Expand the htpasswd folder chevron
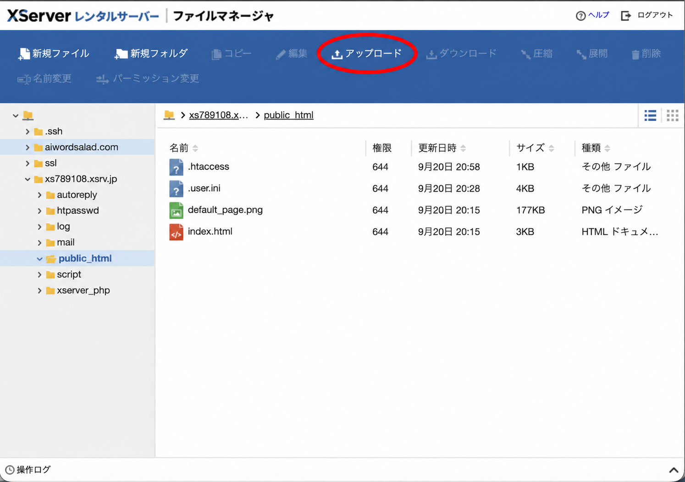 coord(39,211)
